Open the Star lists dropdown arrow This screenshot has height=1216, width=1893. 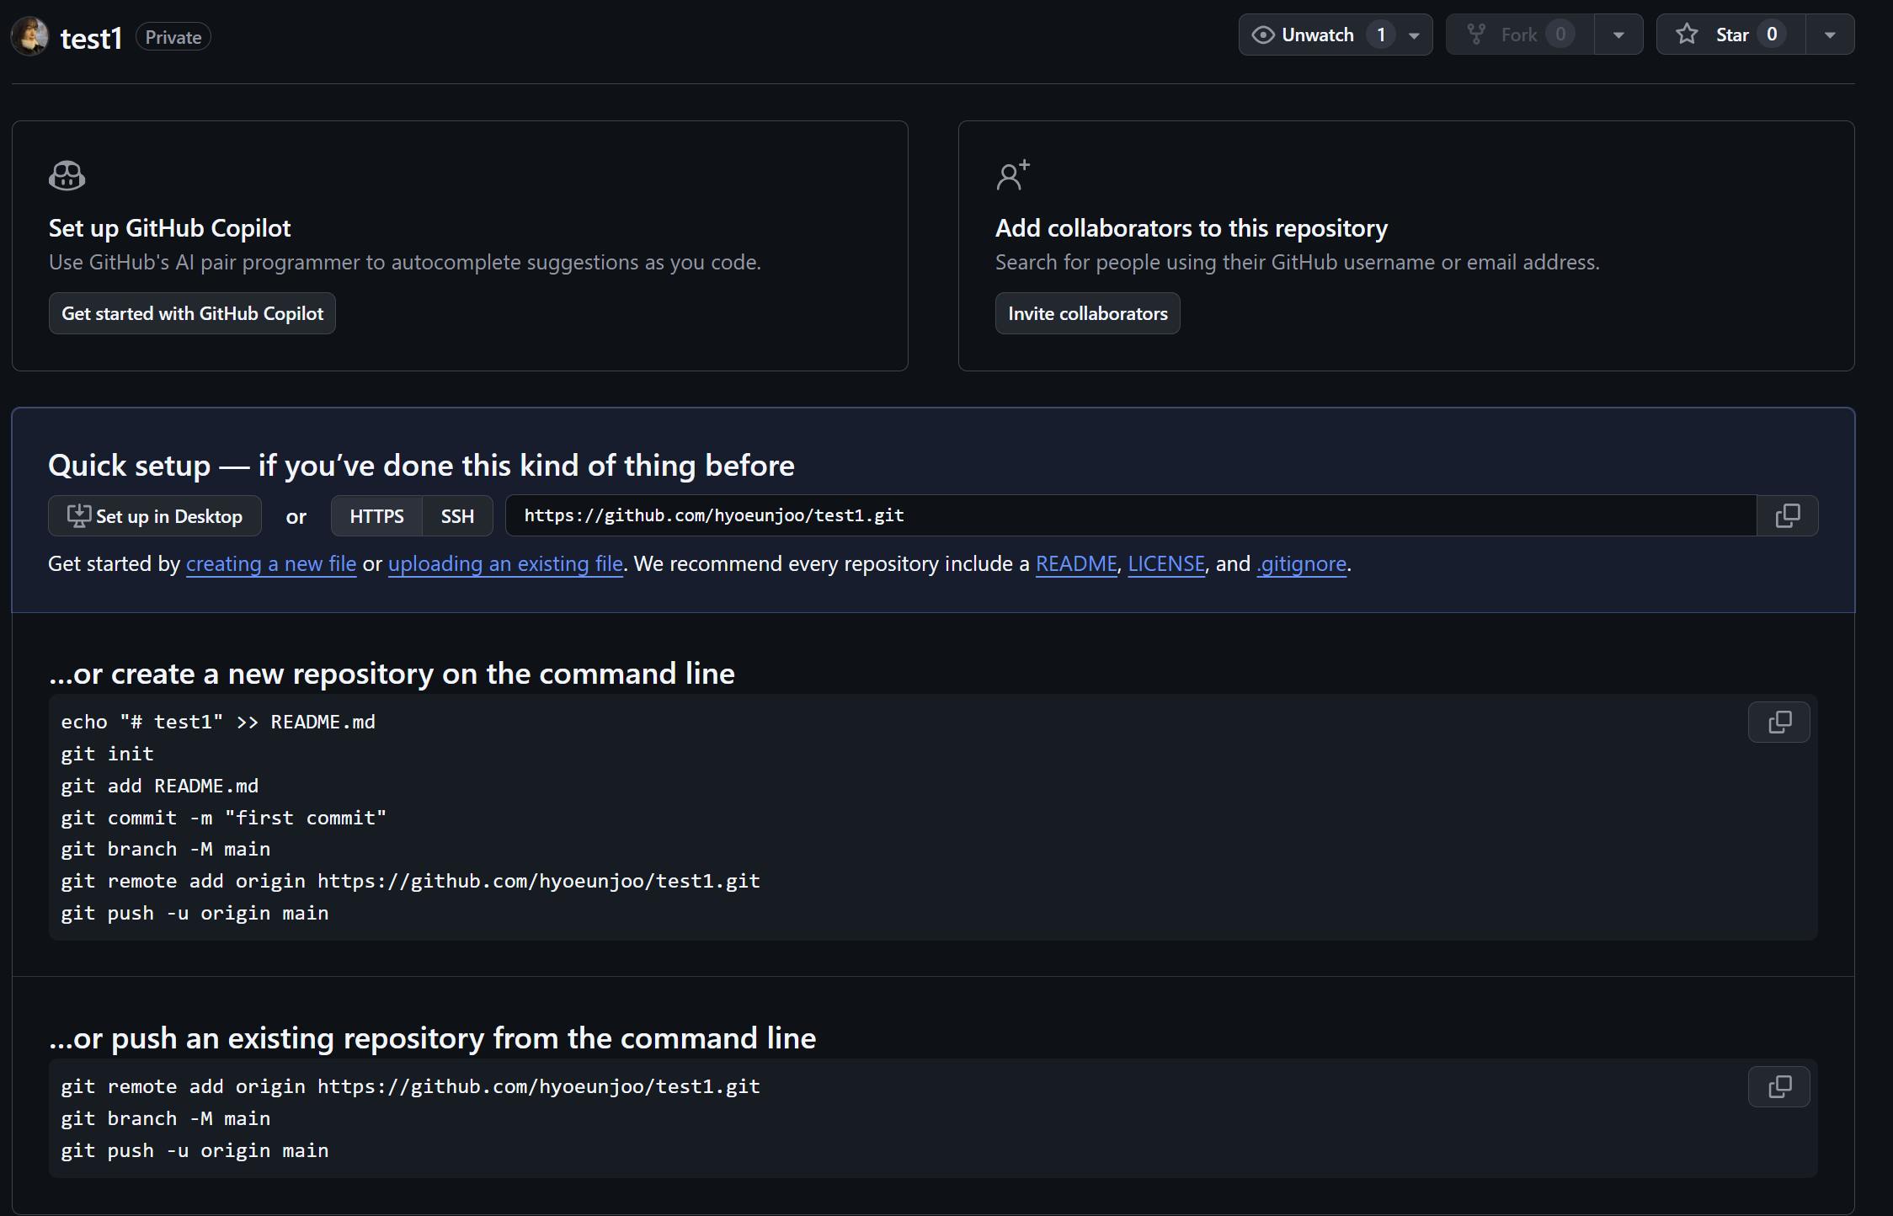click(1830, 35)
